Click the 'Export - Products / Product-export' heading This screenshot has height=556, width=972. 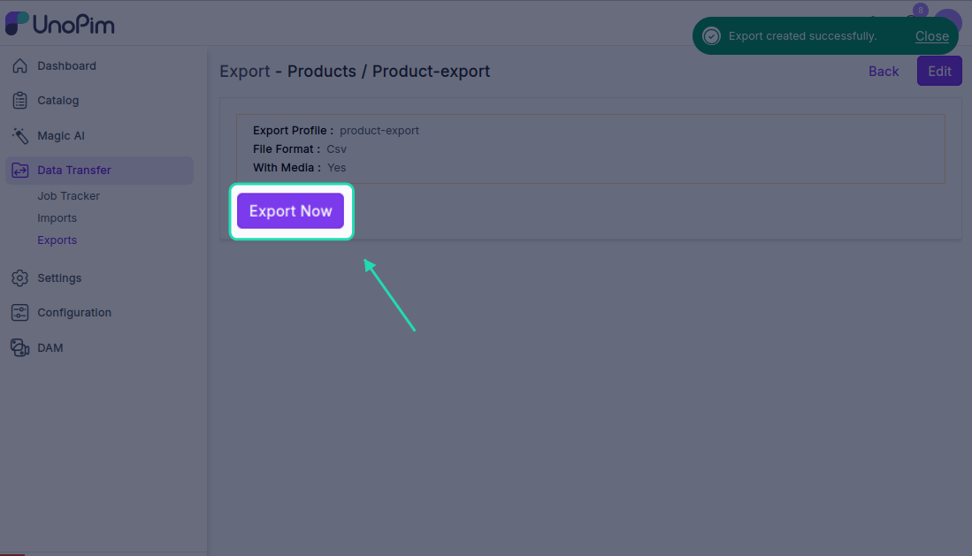[355, 72]
